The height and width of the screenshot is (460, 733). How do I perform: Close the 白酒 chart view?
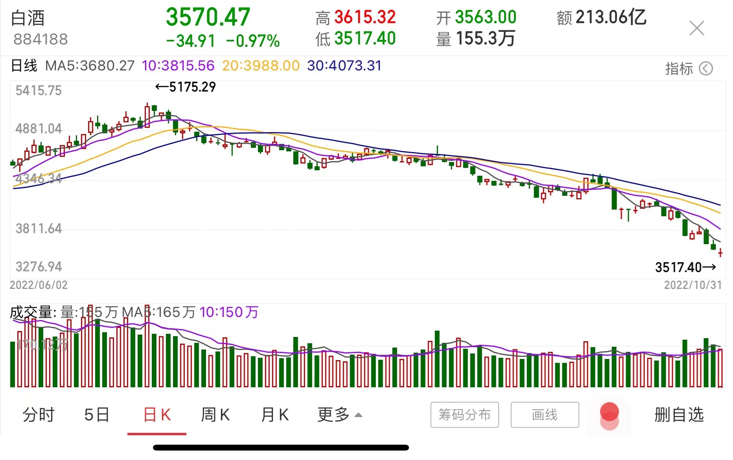pos(696,28)
